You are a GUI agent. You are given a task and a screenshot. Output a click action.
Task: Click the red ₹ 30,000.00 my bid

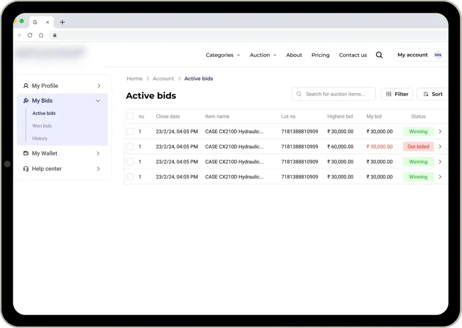coord(380,146)
